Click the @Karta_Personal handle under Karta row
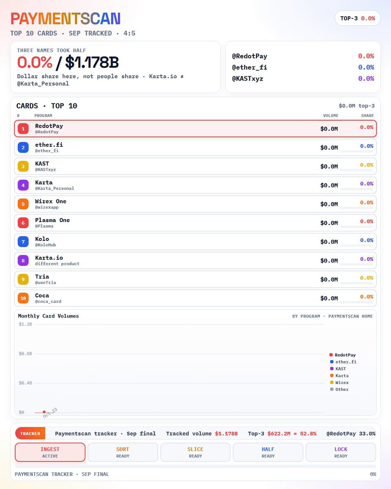Image resolution: width=391 pixels, height=489 pixels. [x=55, y=189]
